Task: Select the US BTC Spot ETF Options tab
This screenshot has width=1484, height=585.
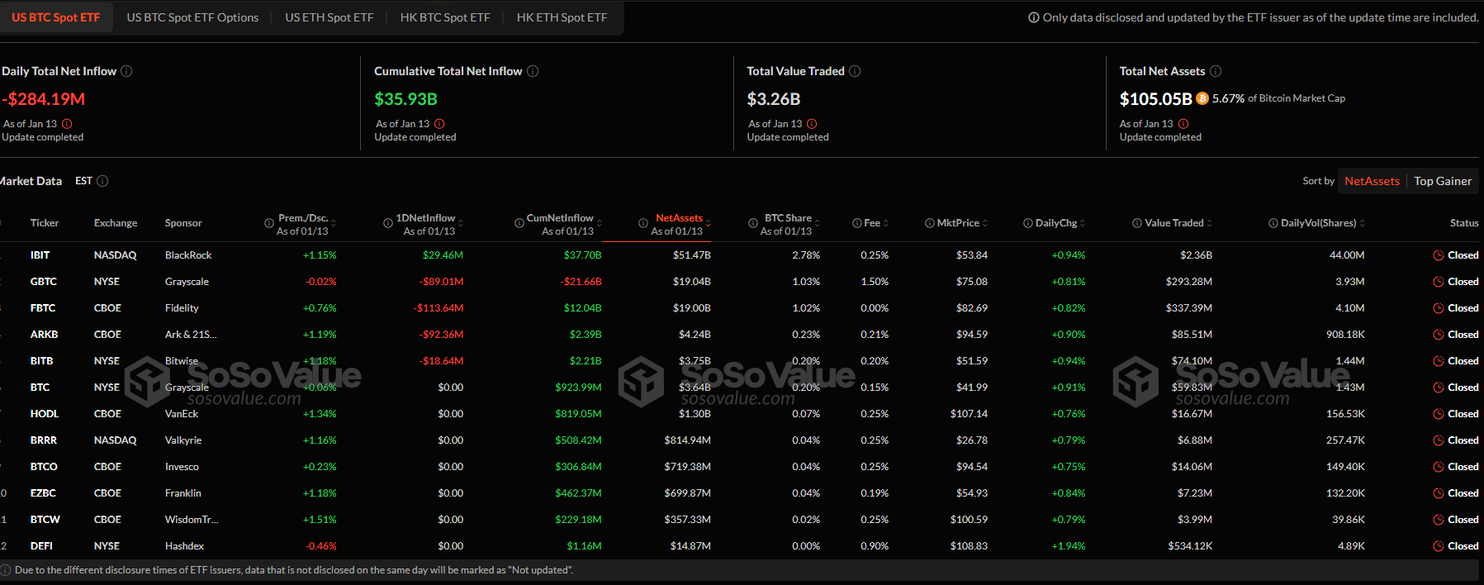Action: pyautogui.click(x=192, y=17)
